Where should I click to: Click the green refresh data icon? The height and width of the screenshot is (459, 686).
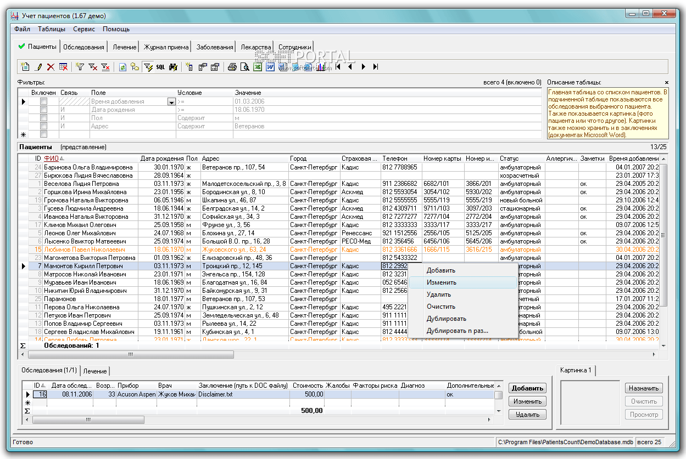(122, 67)
